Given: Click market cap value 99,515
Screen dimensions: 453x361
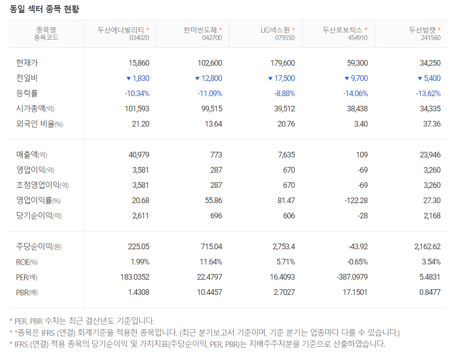Looking at the screenshot, I should point(212,109).
